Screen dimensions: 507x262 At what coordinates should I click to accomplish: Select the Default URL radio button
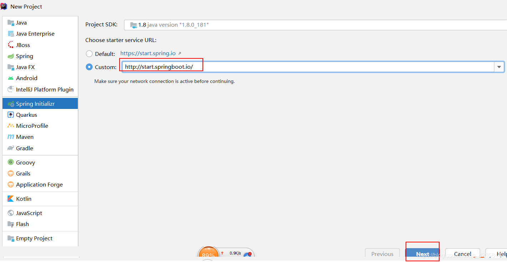[x=89, y=54]
